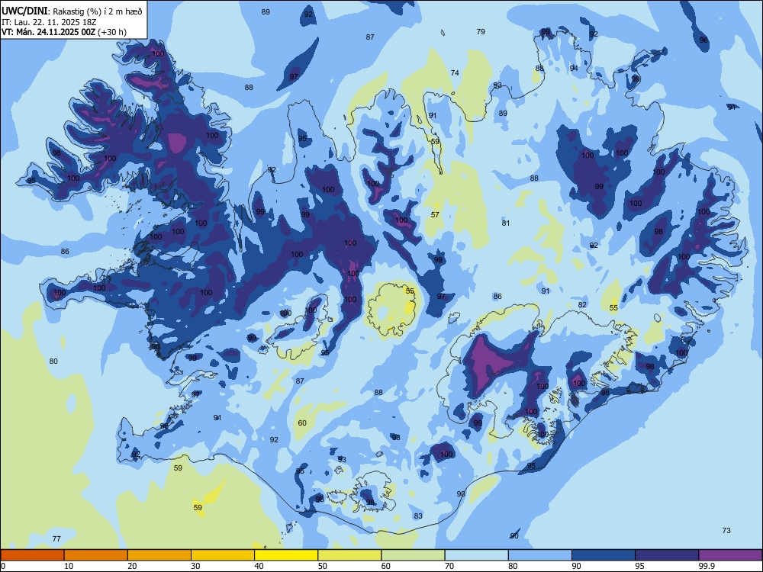The width and height of the screenshot is (763, 572).
Task: Click the "UWC/DINI" title text
Action: tap(24, 11)
